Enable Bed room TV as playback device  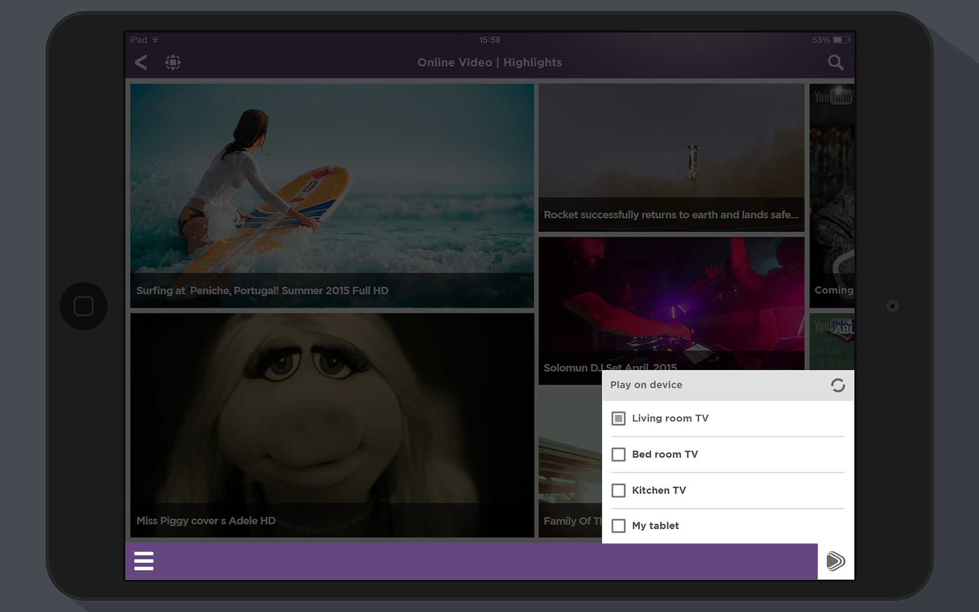619,454
